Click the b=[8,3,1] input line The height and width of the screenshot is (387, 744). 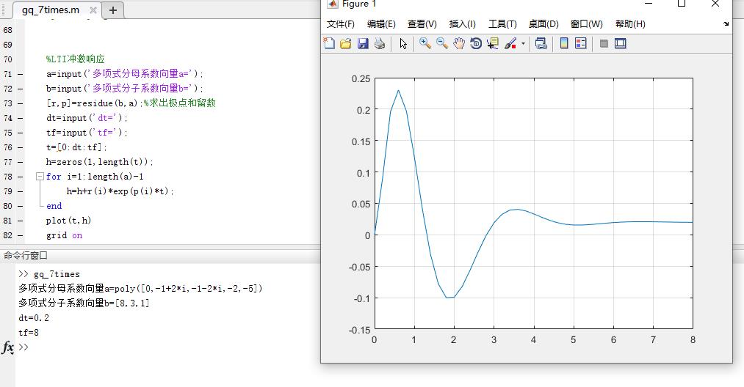coord(84,303)
